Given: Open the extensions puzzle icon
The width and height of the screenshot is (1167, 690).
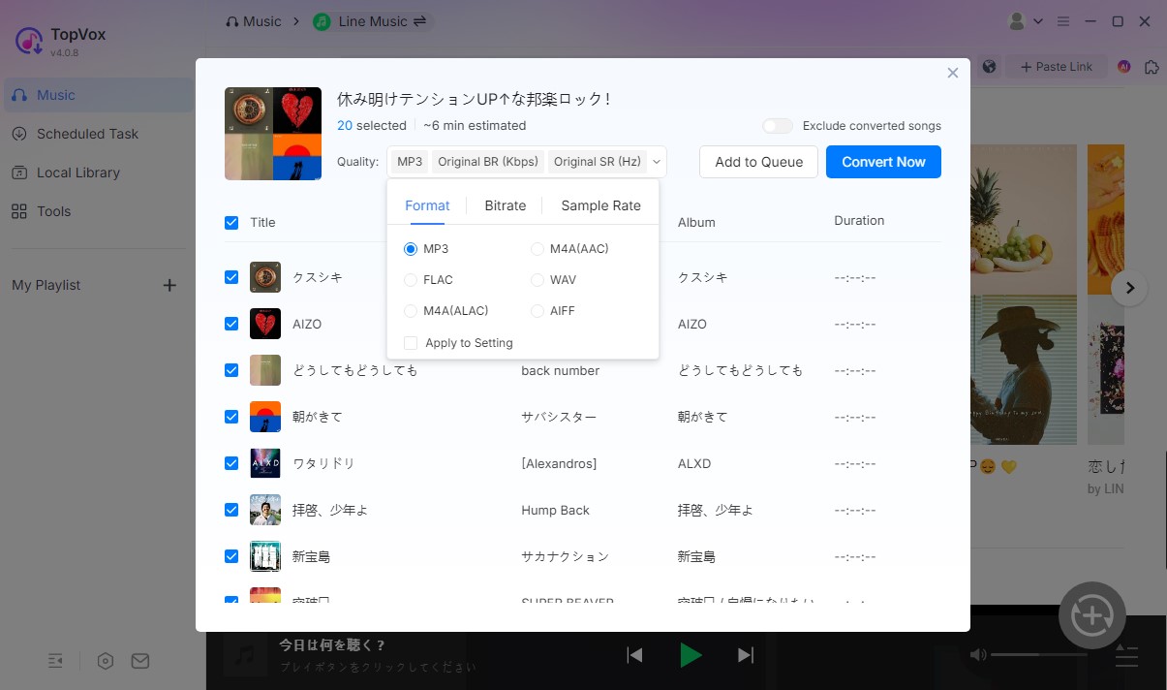Looking at the screenshot, I should click(x=1152, y=67).
